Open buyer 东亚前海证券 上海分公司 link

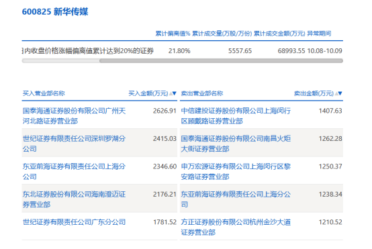pos(74,171)
